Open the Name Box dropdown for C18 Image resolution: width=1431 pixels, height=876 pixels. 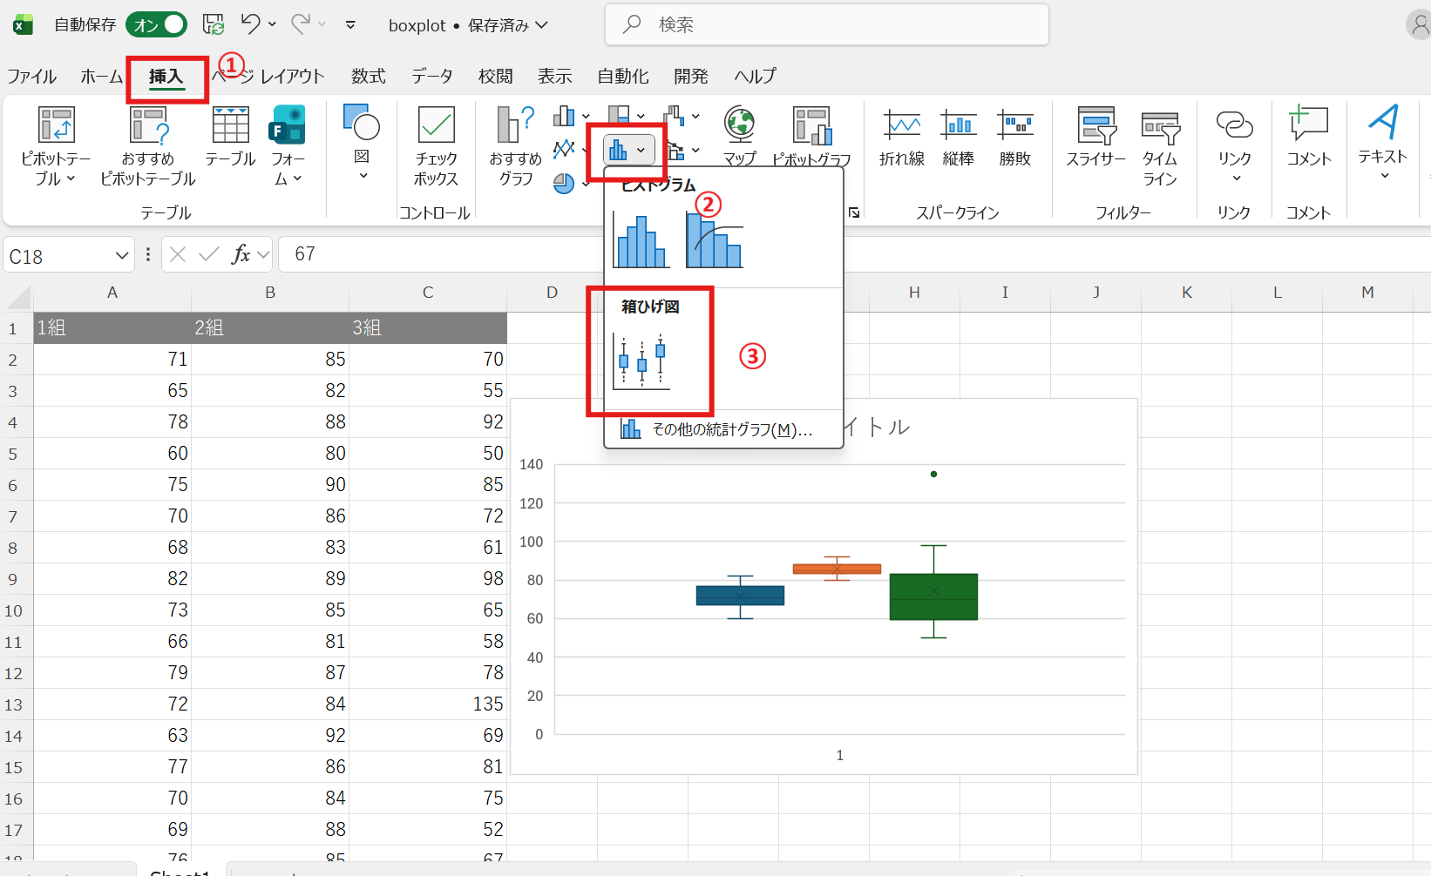pos(121,256)
